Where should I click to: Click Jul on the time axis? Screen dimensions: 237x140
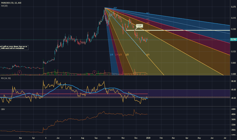(x=225, y=138)
